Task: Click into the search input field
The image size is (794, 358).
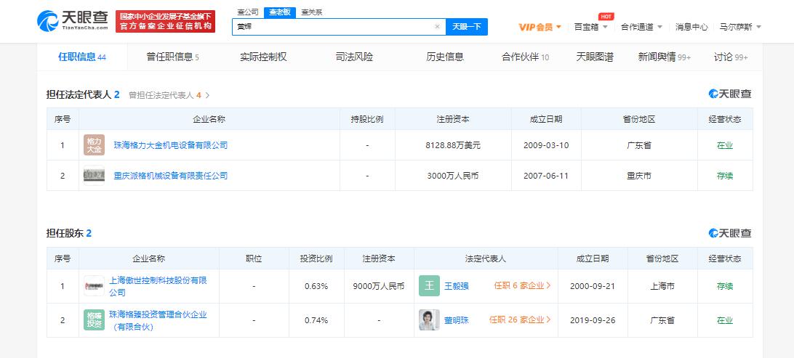Action: coord(331,27)
